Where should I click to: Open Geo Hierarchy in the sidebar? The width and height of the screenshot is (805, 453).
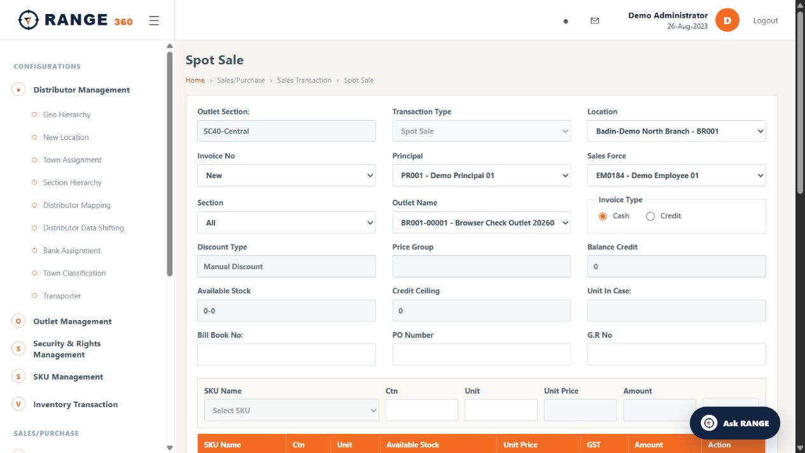(x=67, y=115)
